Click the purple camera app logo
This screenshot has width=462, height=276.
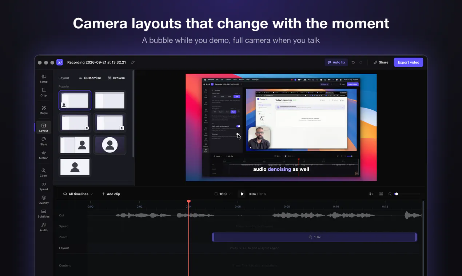point(60,62)
